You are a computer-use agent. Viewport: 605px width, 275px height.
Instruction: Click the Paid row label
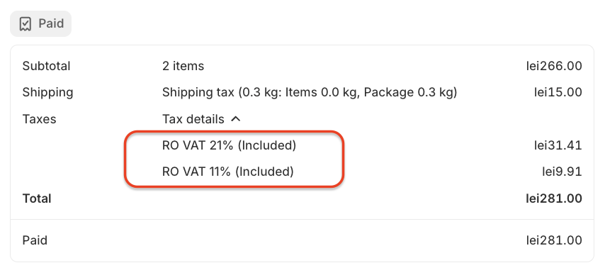[35, 240]
